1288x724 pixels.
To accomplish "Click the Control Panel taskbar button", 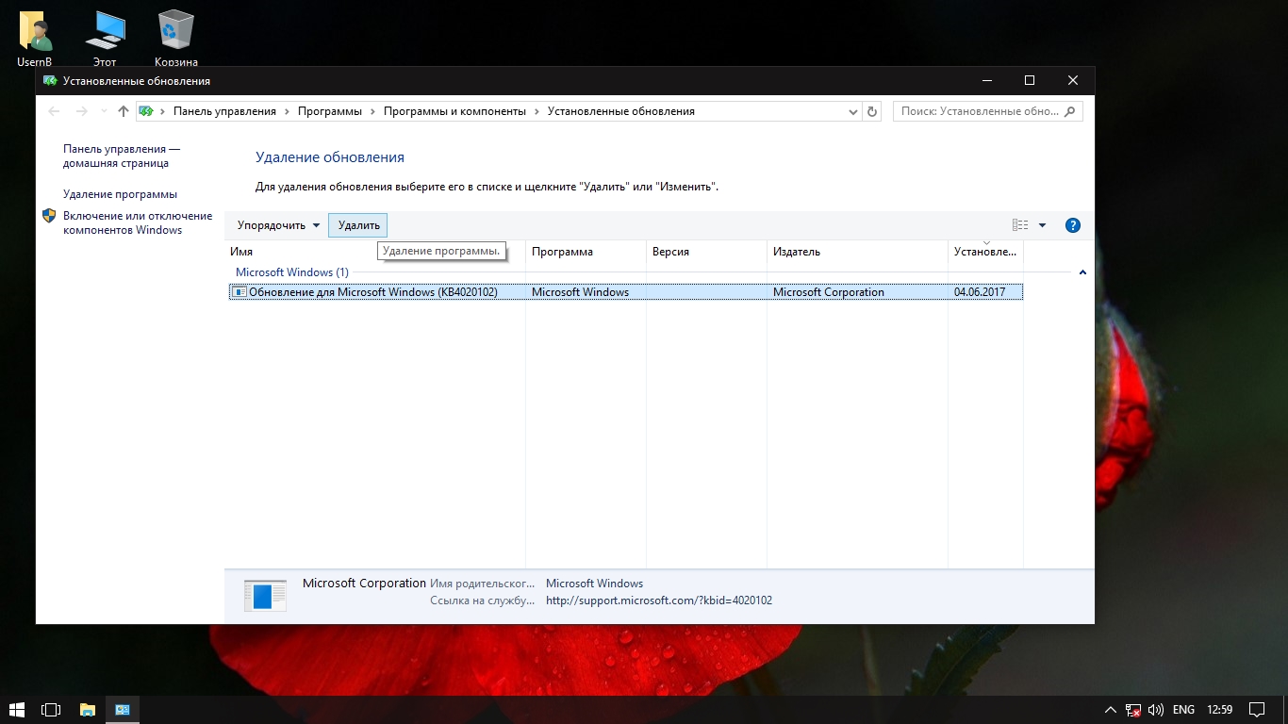I will click(x=123, y=710).
